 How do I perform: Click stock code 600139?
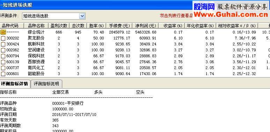click(13, 62)
